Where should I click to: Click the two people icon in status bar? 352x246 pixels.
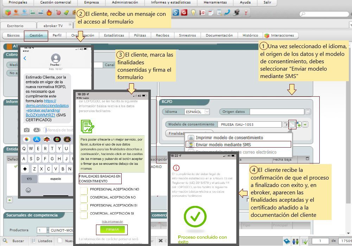pos(296,241)
